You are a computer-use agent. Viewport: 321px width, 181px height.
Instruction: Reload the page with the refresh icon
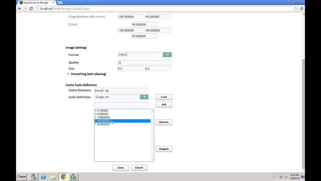[31, 9]
